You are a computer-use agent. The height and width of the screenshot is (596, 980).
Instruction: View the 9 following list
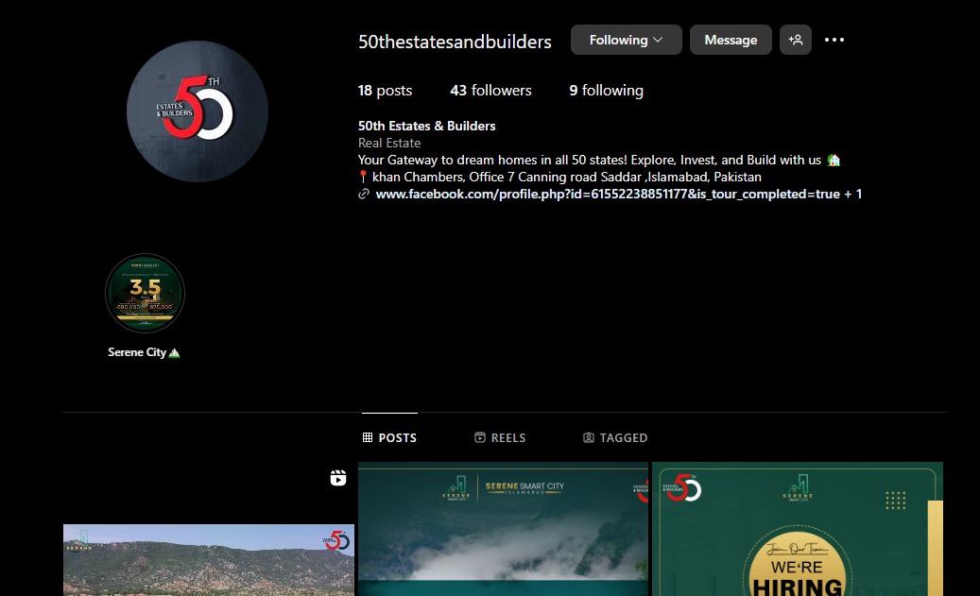(606, 91)
